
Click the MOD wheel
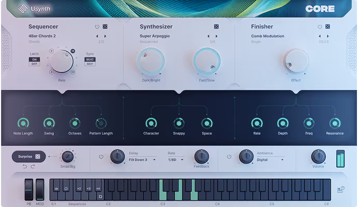(40, 190)
